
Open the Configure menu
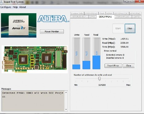click(6, 7)
